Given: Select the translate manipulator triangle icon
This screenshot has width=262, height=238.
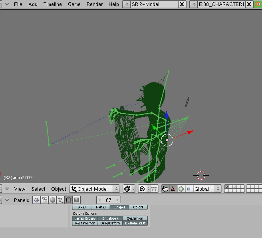Looking at the screenshot, I should [x=173, y=189].
